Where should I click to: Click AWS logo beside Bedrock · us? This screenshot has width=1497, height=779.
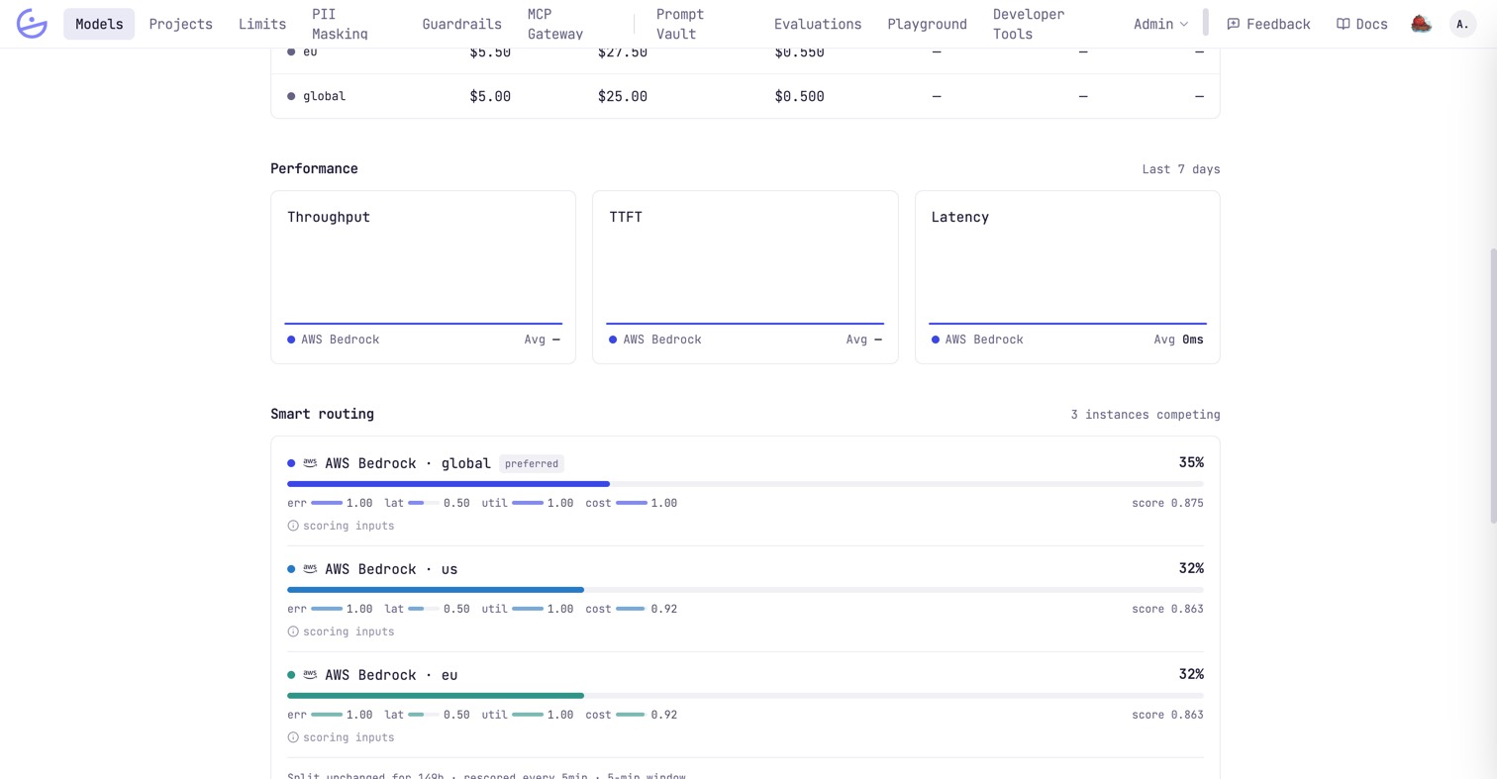[310, 568]
